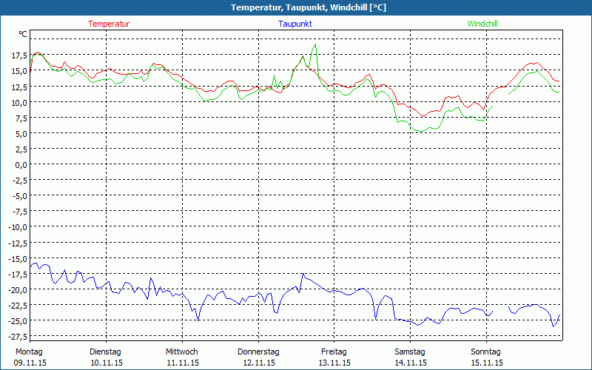592x370 pixels.
Task: Select the Samstag 14.11.15 date label
Action: 410,357
